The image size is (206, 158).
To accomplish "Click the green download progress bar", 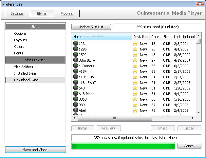I will [123, 146].
